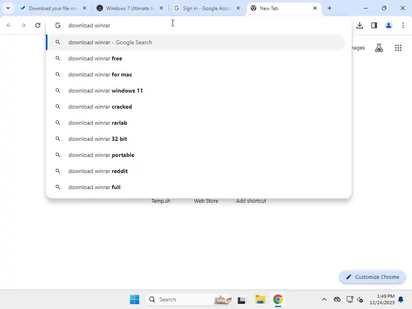This screenshot has width=412, height=309.
Task: Open Chrome downloads icon
Action: (x=359, y=25)
